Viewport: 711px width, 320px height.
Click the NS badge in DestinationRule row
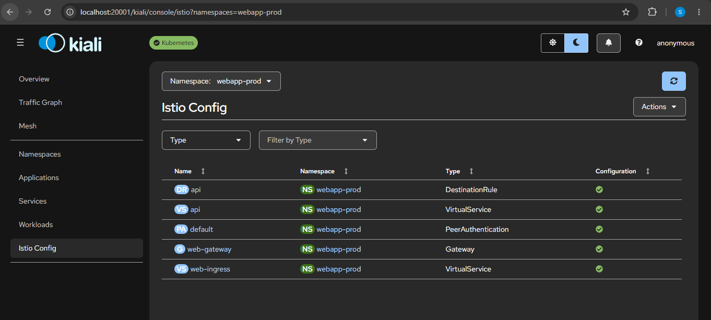pos(307,189)
